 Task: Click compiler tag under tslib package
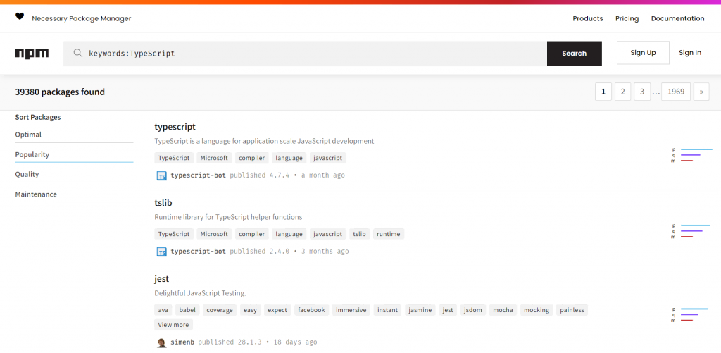pos(252,234)
